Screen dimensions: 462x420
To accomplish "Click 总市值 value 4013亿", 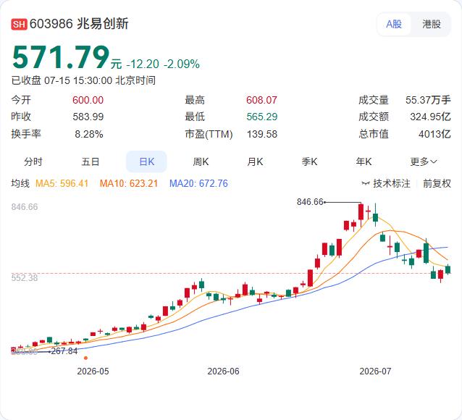I will (x=434, y=135).
